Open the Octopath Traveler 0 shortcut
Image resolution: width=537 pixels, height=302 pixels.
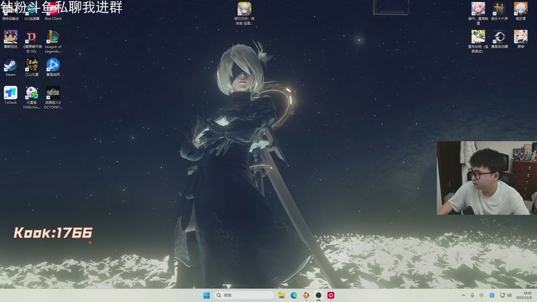(53, 97)
